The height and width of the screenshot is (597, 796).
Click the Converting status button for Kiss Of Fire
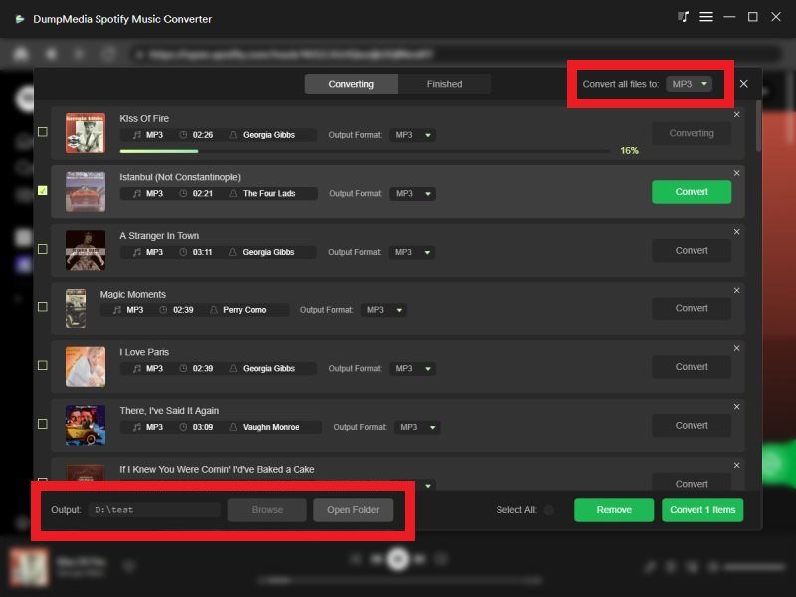692,133
